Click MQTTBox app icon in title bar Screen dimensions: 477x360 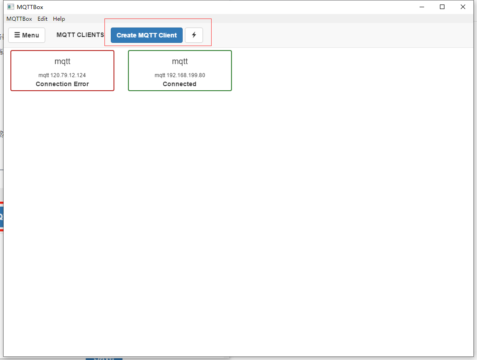pyautogui.click(x=11, y=7)
